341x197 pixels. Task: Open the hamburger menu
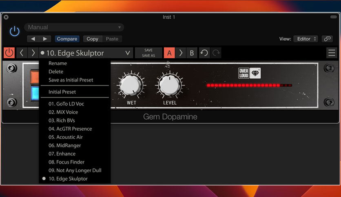332,53
